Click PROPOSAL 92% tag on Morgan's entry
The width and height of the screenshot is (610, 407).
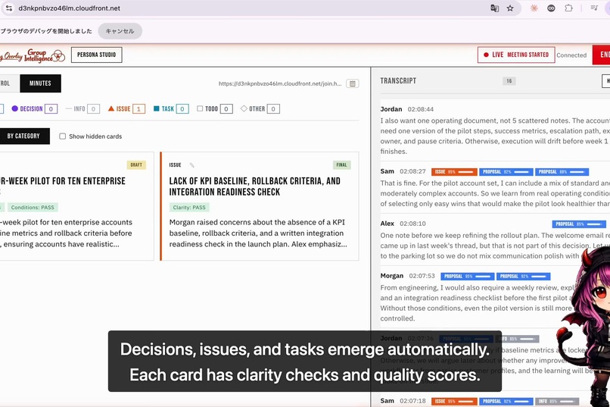tap(523, 277)
